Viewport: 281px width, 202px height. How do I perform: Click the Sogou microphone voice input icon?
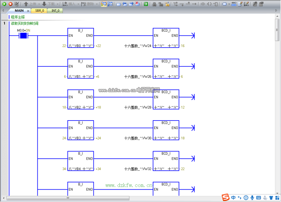252,198
